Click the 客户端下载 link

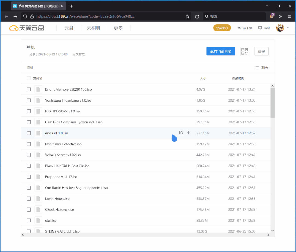coord(245,28)
